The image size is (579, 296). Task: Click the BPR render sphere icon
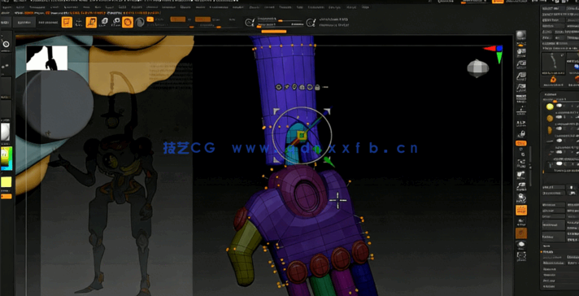point(521,35)
